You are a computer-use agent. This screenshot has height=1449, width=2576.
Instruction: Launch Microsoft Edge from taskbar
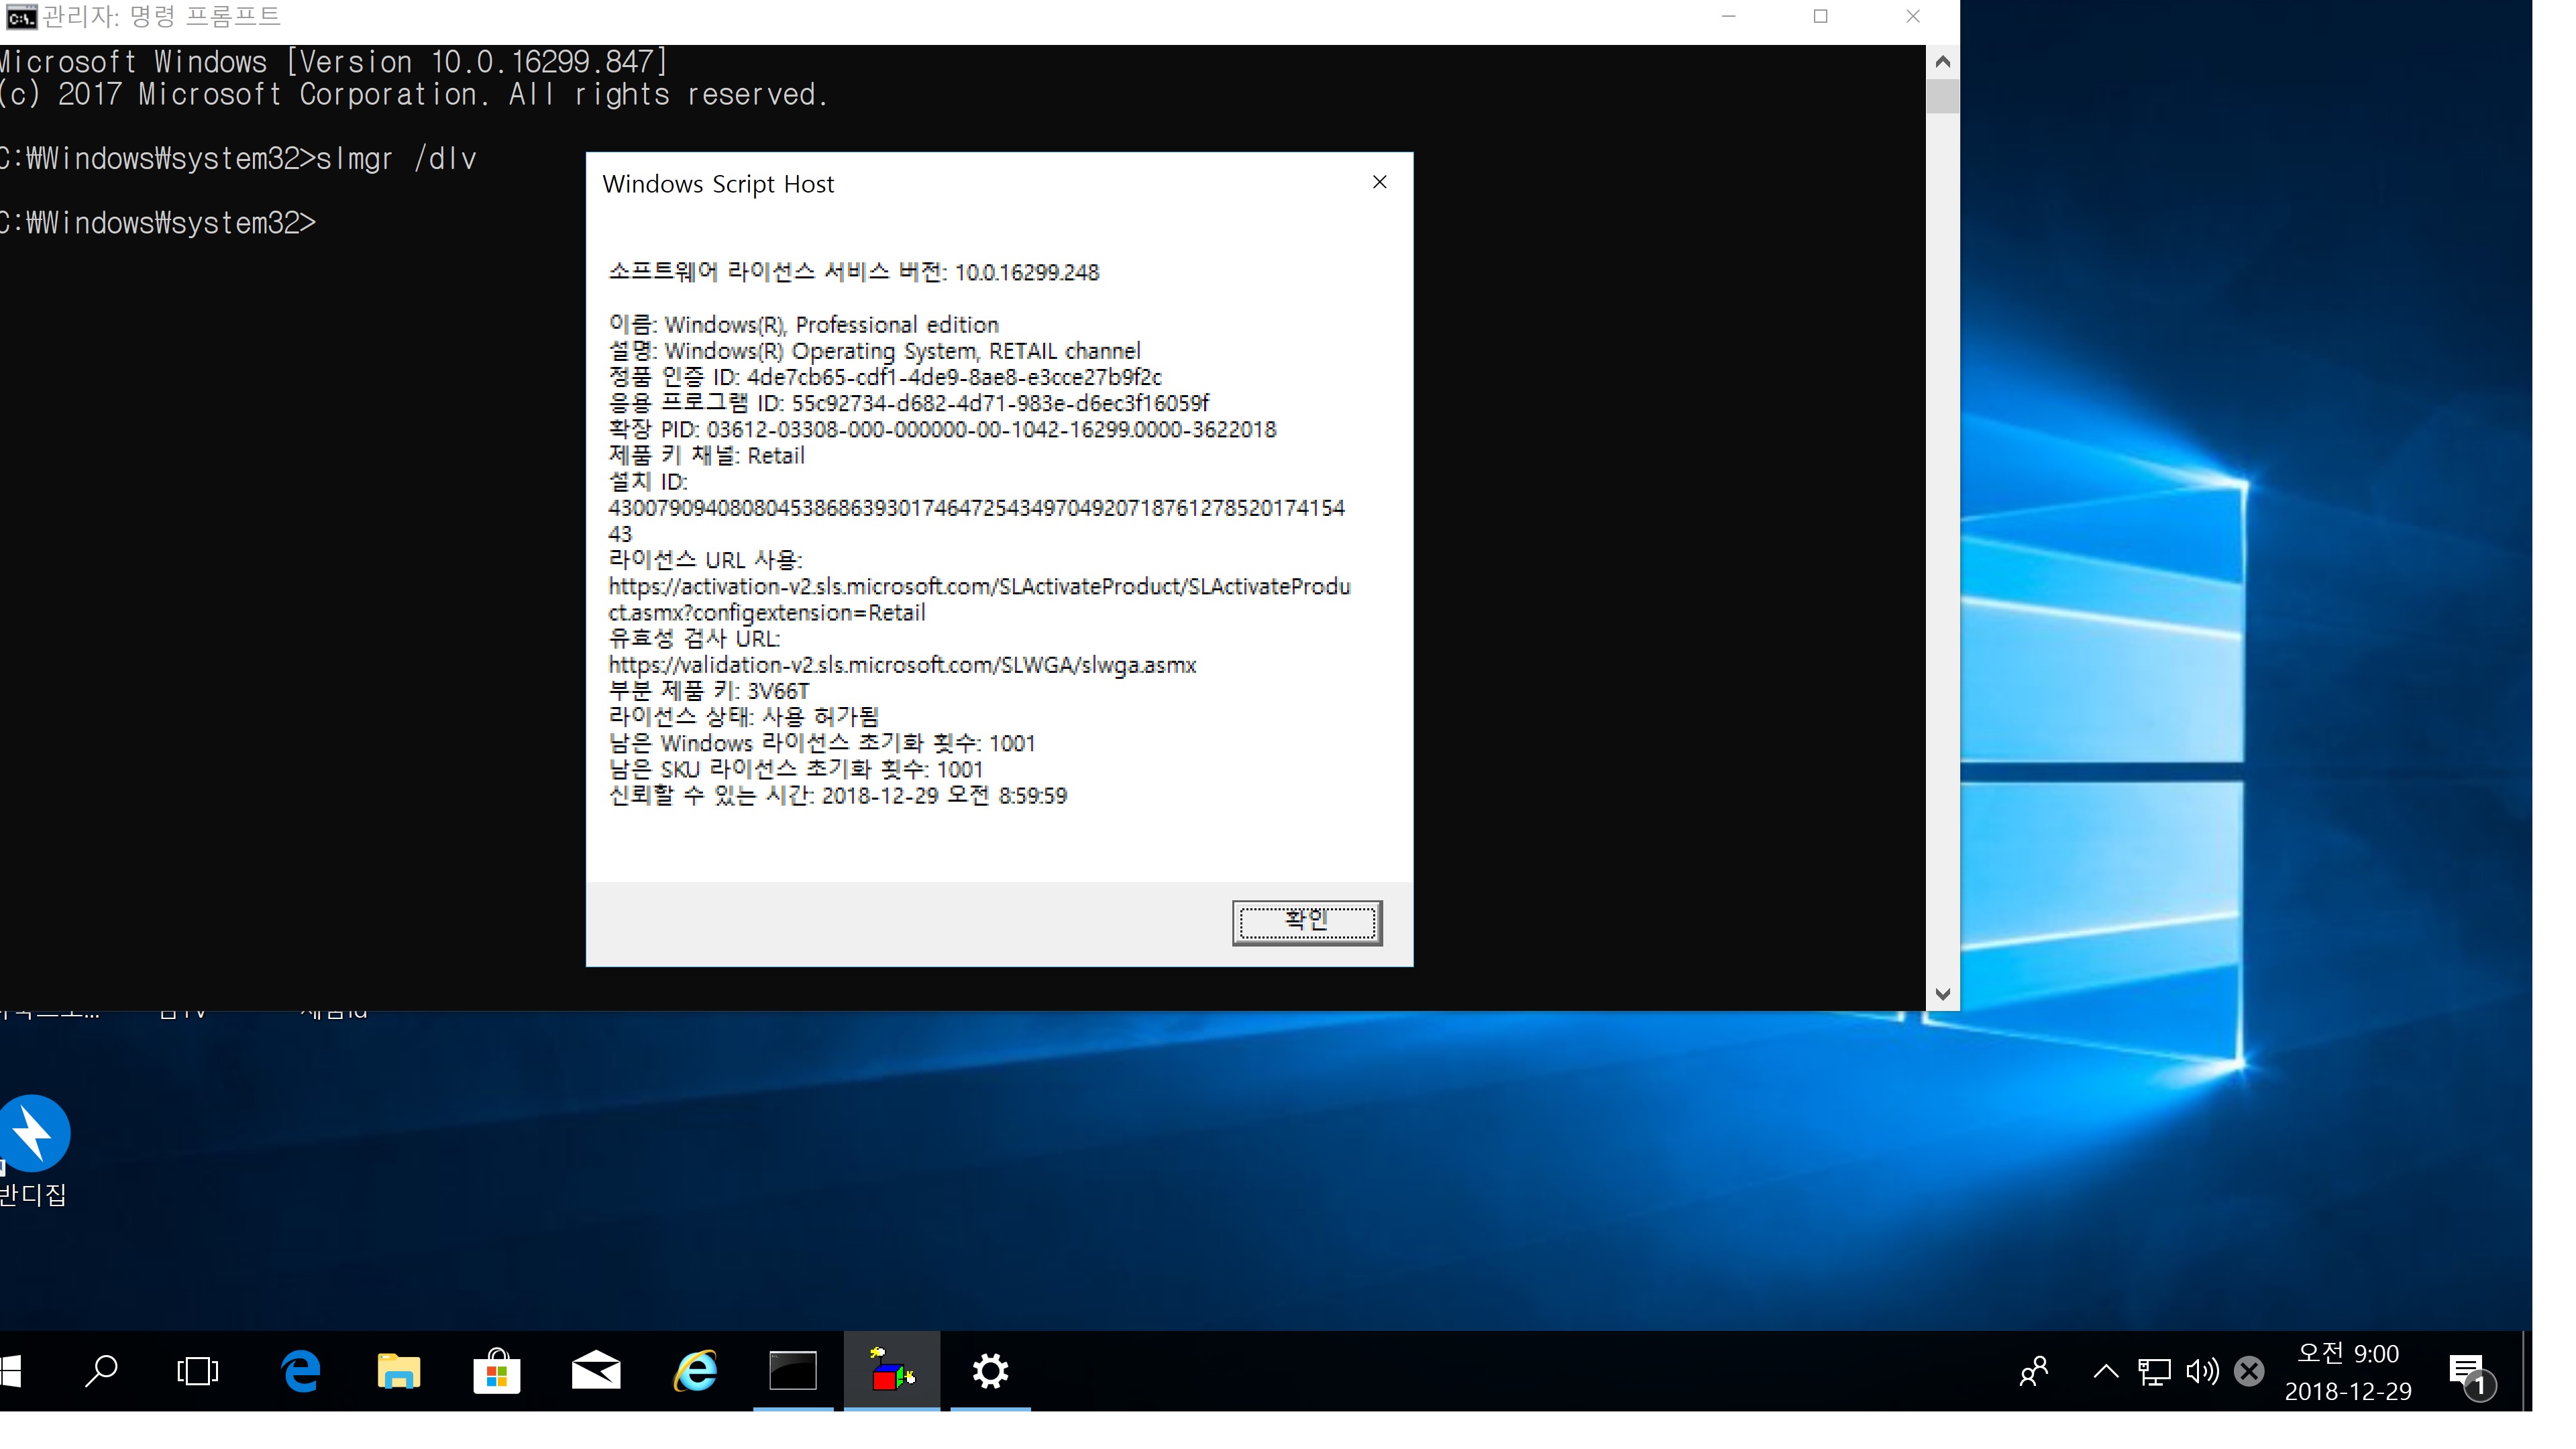pyautogui.click(x=300, y=1370)
